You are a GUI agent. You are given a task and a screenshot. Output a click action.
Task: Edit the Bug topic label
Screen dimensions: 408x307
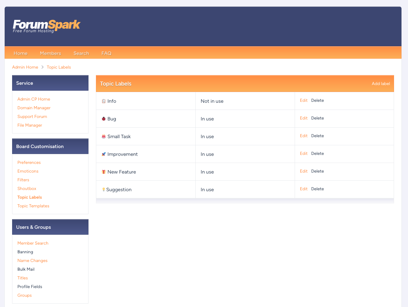pos(303,118)
